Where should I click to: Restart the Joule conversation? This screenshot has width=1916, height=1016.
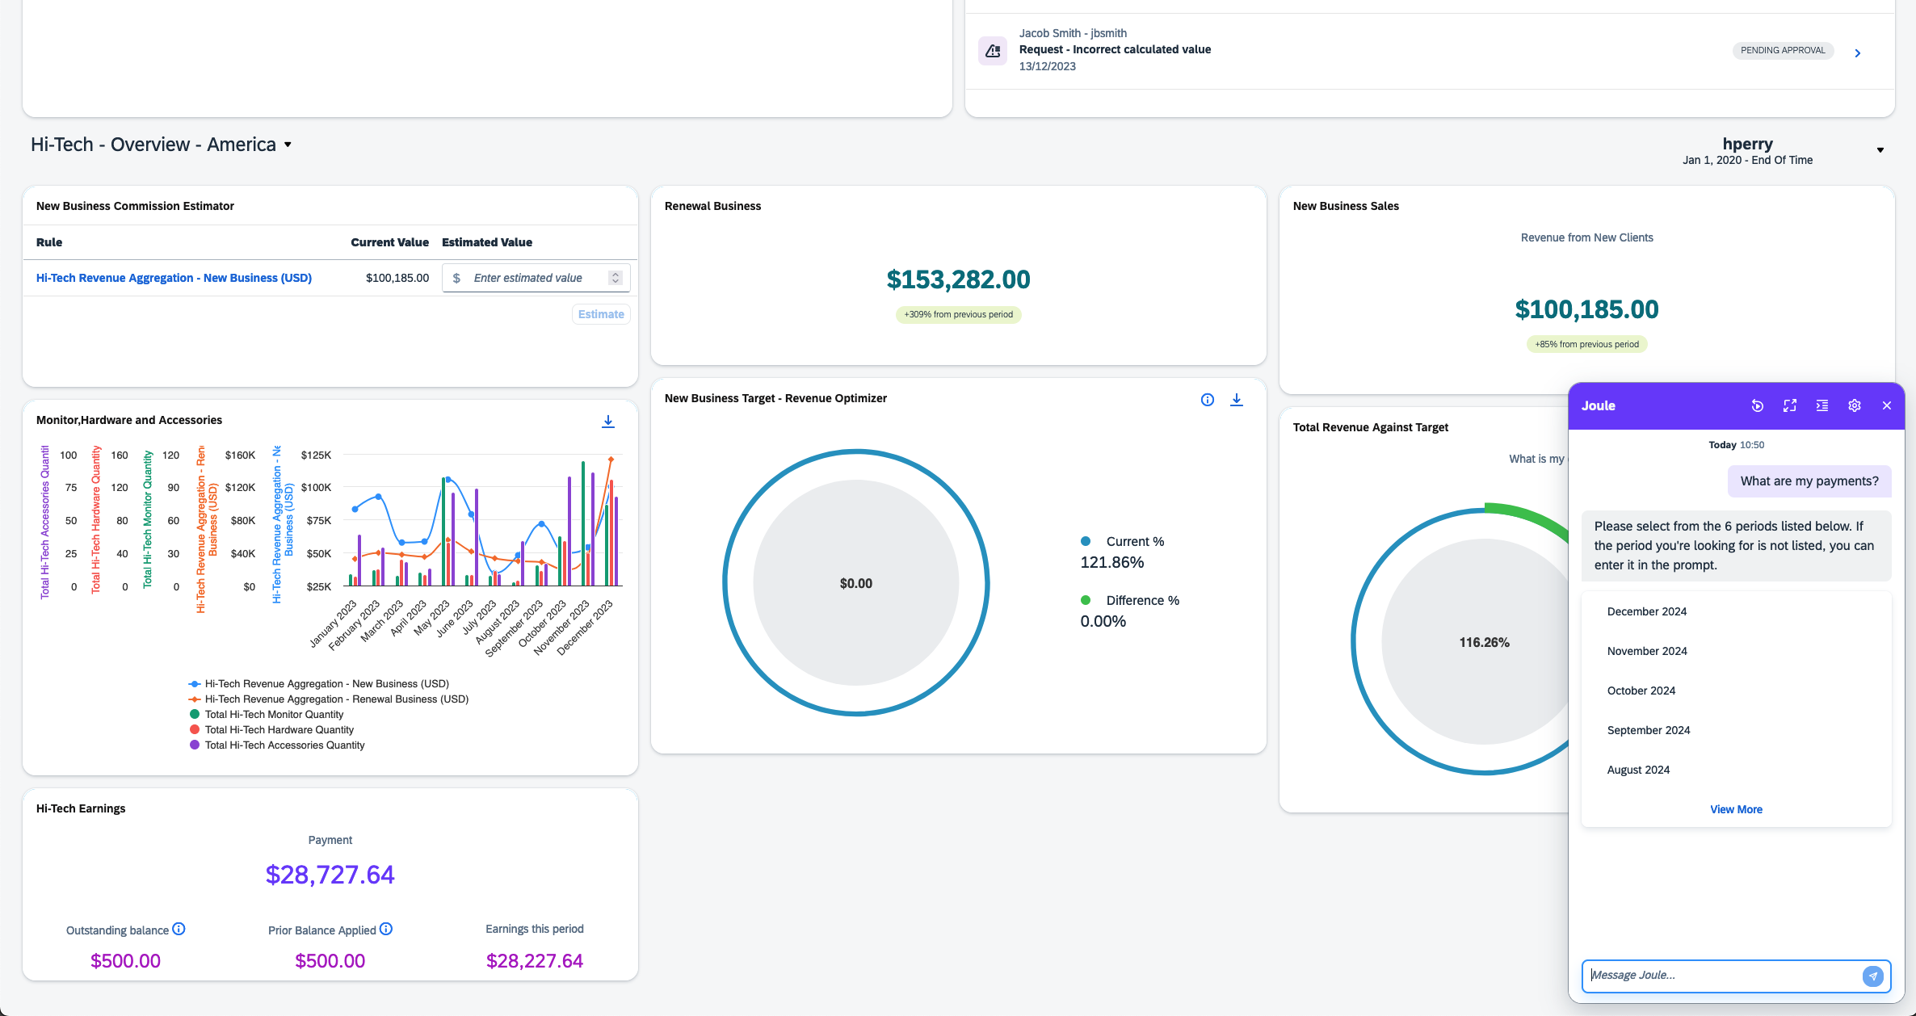(x=1757, y=405)
